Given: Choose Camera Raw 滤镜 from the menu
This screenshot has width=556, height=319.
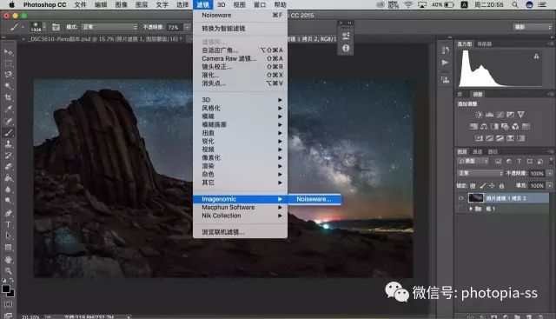Looking at the screenshot, I should point(241,58).
